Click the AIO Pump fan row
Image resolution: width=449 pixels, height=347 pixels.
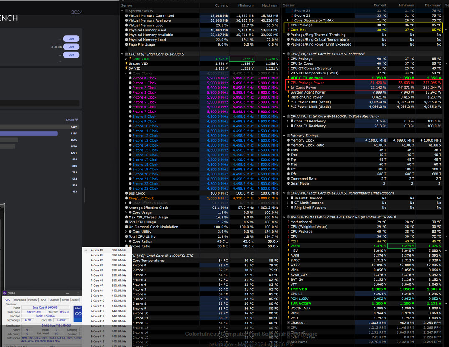point(364,342)
